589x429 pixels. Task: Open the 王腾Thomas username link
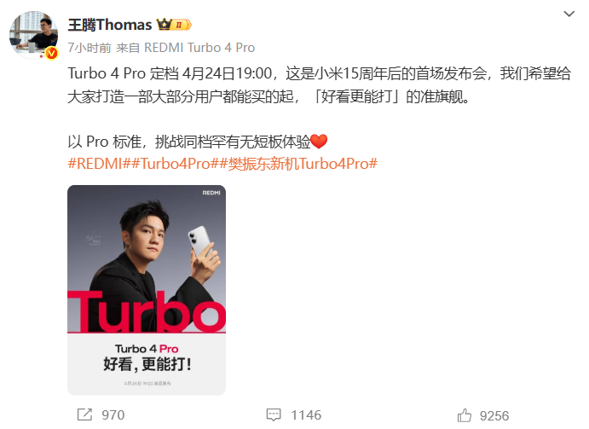pos(110,25)
